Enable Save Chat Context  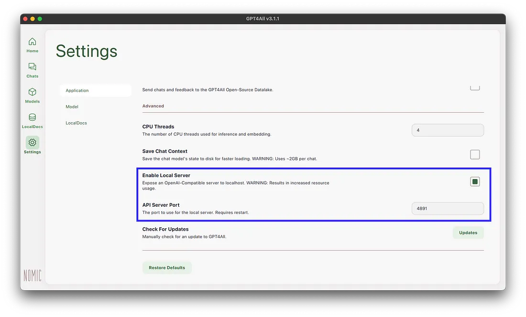pos(474,154)
